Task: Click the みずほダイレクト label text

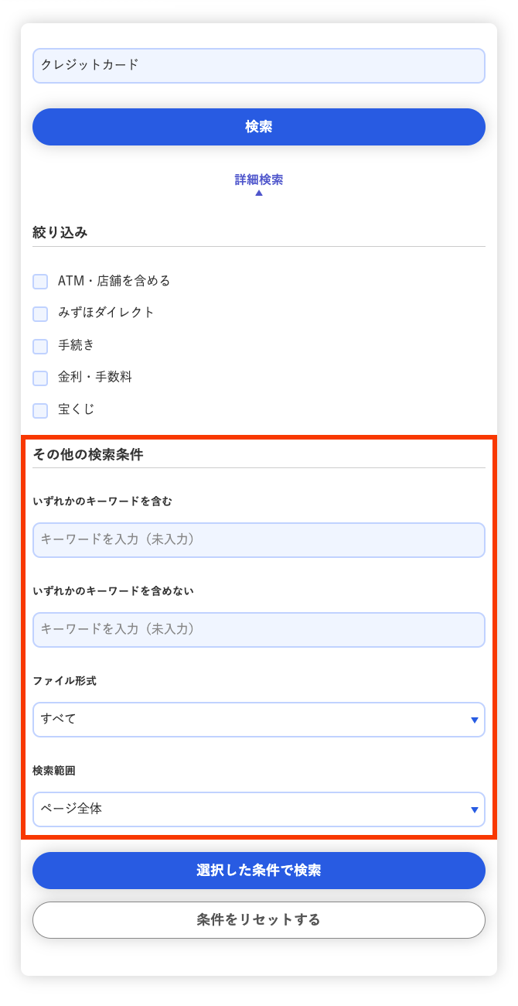Action: coord(107,313)
